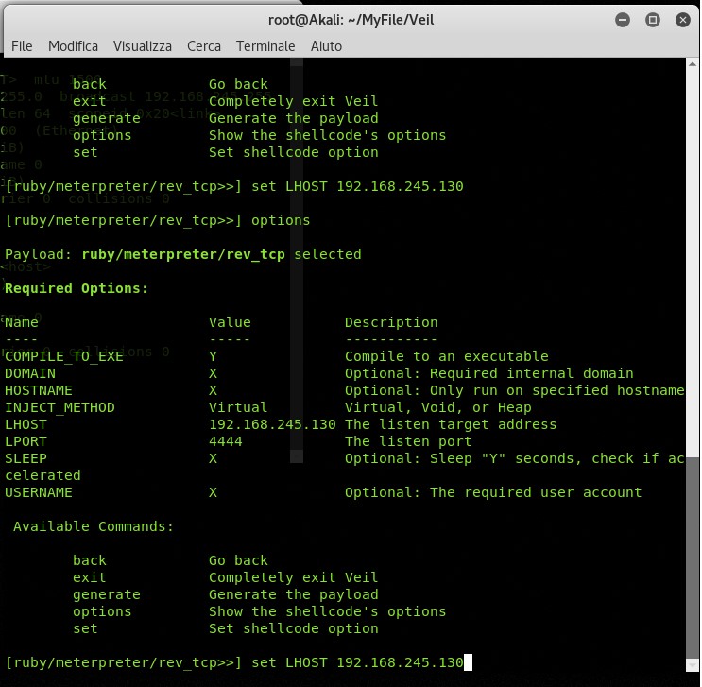Click the Available Commands: heading
702x687 pixels.
pyautogui.click(x=94, y=526)
